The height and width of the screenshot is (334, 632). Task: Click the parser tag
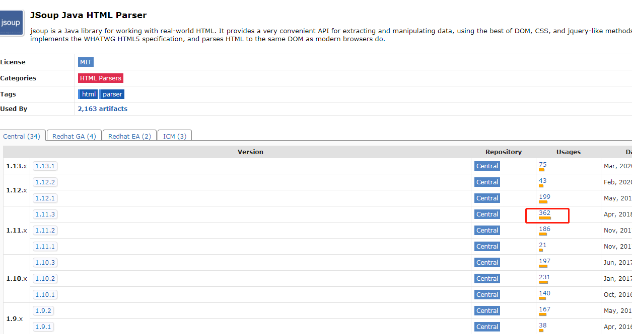(112, 94)
